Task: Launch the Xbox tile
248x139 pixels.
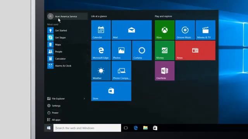Action: pos(165,30)
